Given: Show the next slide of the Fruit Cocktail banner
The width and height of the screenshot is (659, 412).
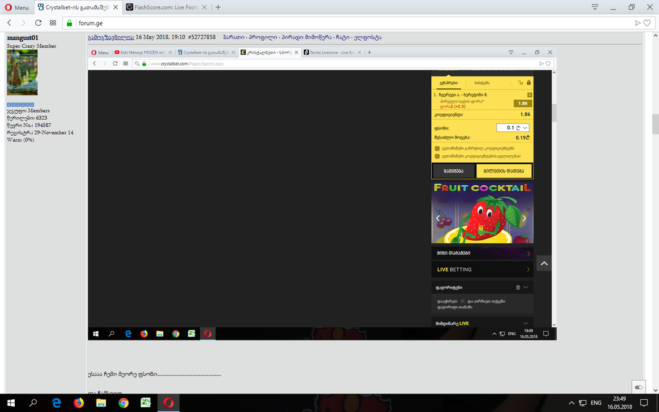Looking at the screenshot, I should (524, 218).
